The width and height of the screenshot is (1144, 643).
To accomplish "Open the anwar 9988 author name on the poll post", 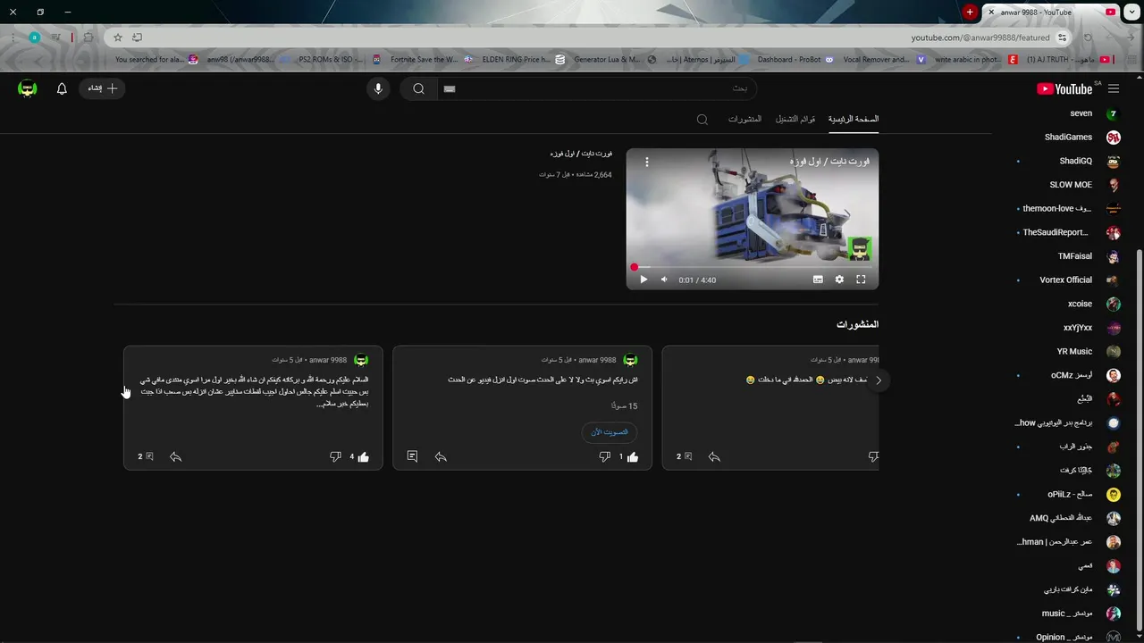I will pos(597,360).
